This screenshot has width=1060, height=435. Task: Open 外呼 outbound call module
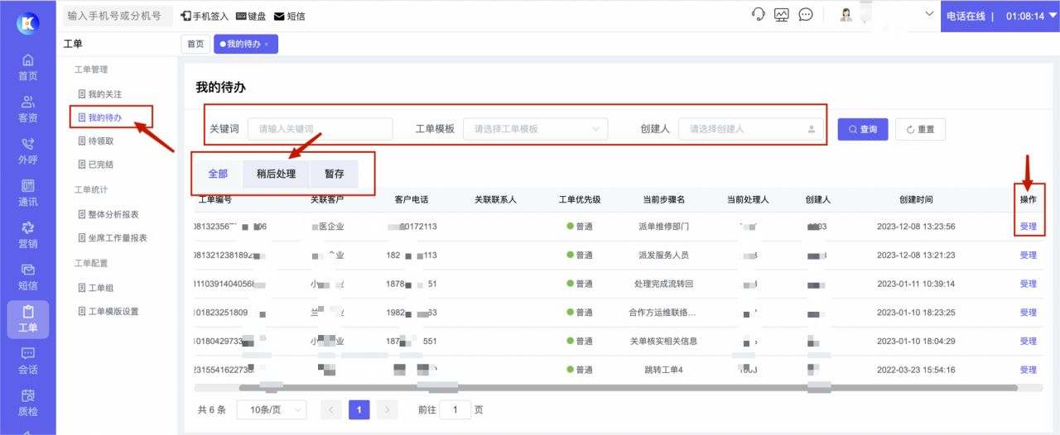(27, 151)
